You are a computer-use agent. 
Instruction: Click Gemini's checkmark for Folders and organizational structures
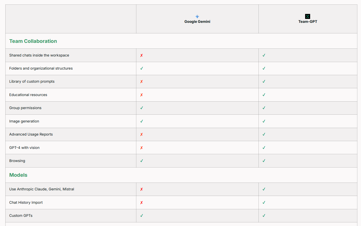tap(142, 68)
